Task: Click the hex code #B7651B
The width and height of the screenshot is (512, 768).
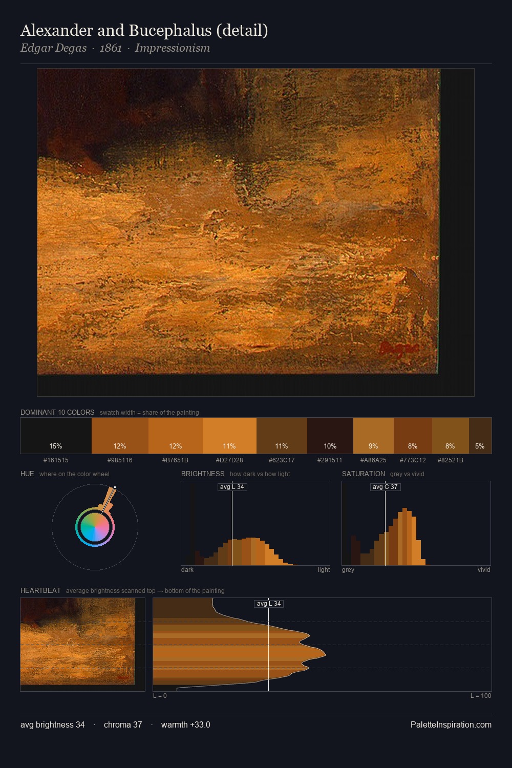Action: click(176, 460)
